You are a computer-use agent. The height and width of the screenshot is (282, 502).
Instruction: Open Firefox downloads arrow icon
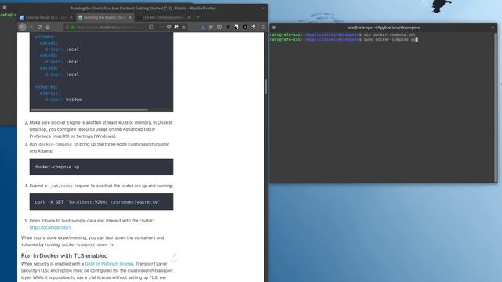click(203, 27)
